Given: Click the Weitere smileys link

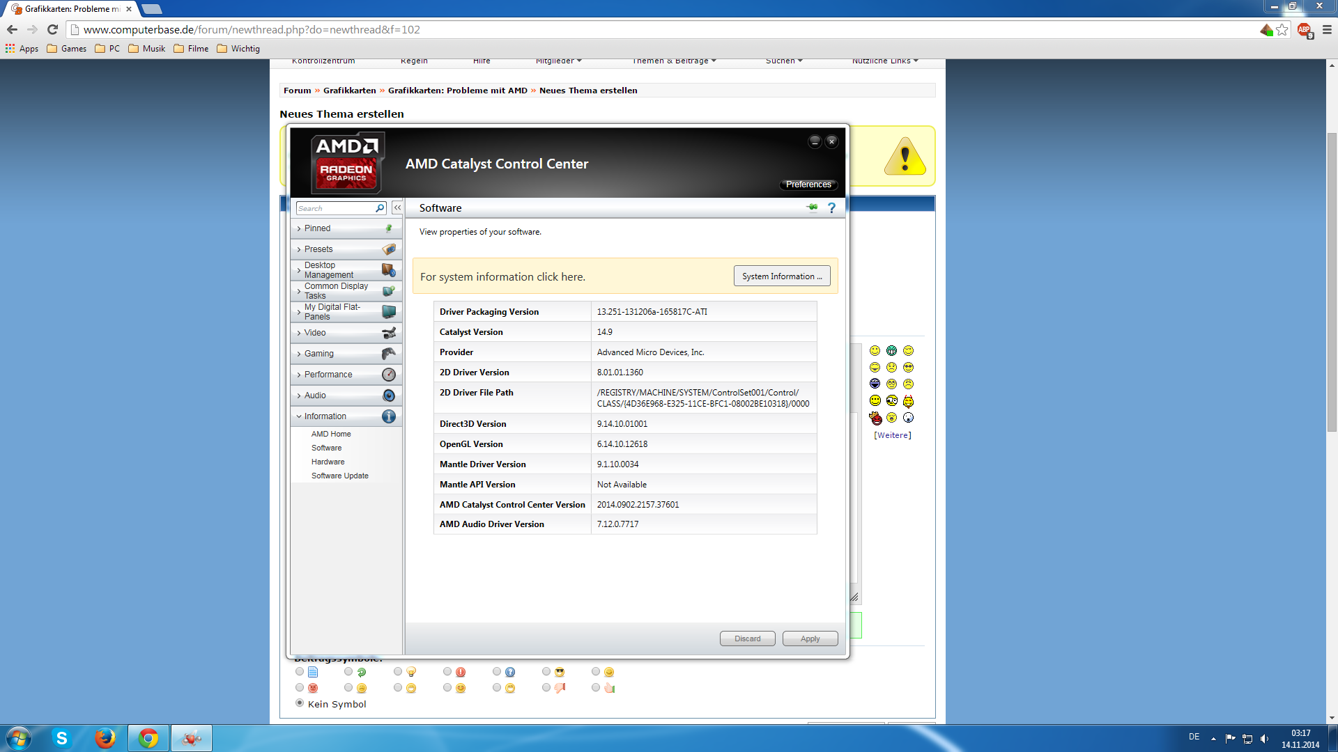Looking at the screenshot, I should click(893, 435).
